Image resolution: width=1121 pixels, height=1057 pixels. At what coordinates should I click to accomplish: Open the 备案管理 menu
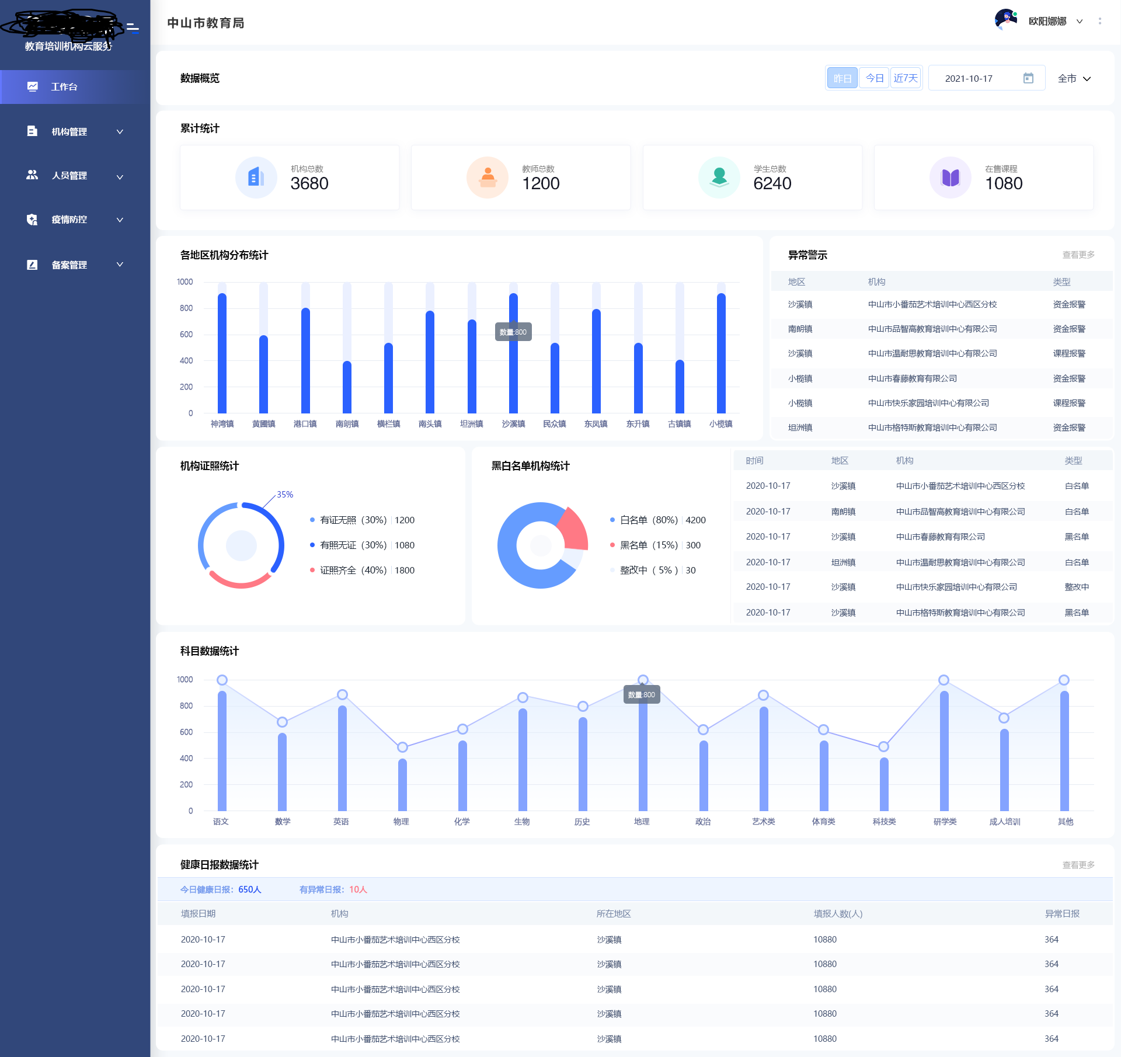(x=75, y=265)
